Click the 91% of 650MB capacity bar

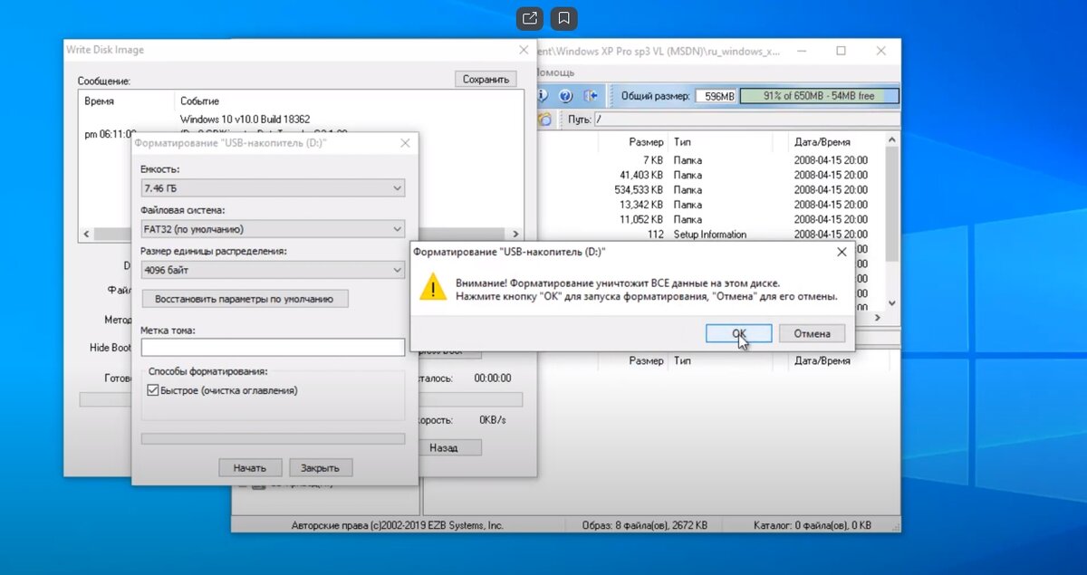pyautogui.click(x=820, y=96)
